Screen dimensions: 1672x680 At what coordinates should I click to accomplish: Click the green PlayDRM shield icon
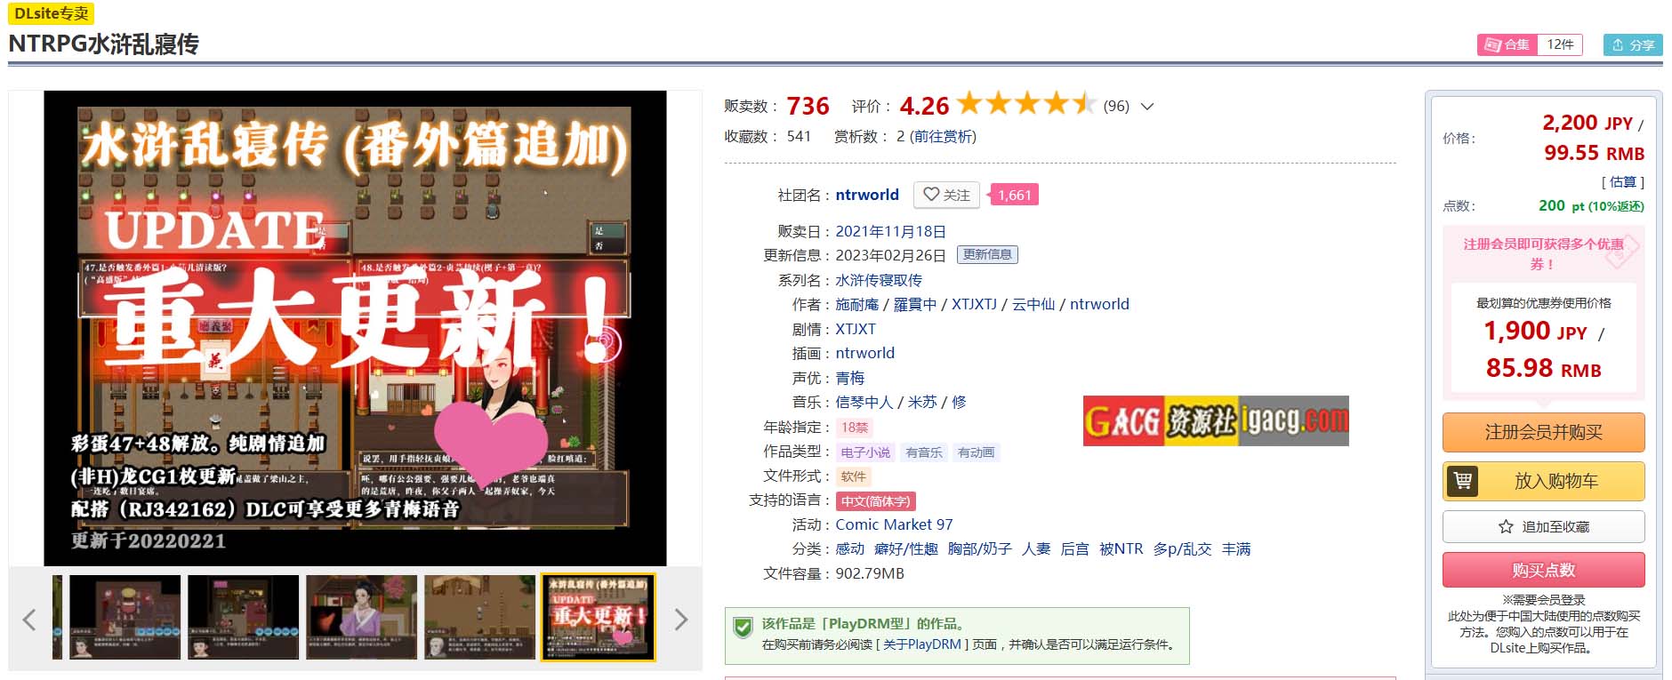point(743,628)
